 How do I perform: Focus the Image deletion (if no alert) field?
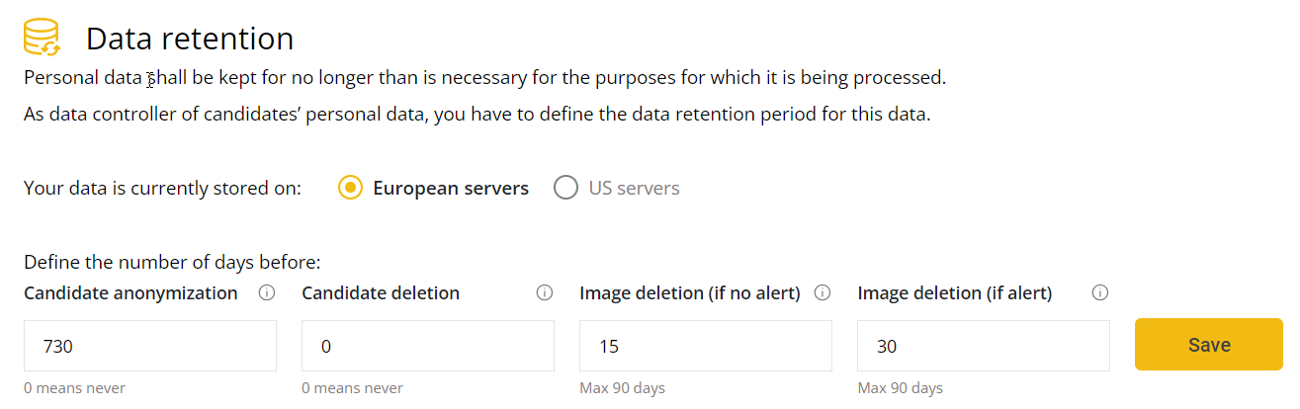[x=706, y=346]
